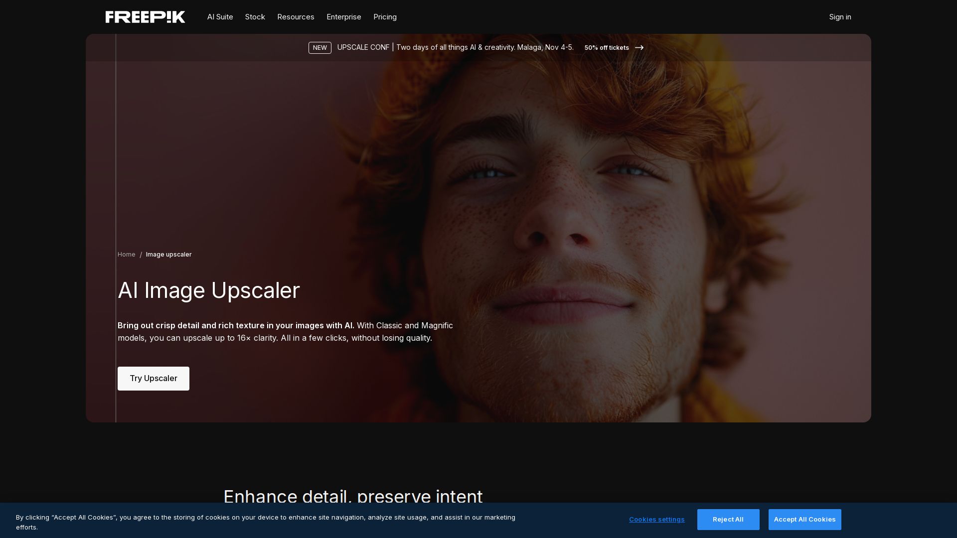
Task: Click the Freepik logo
Action: click(145, 16)
